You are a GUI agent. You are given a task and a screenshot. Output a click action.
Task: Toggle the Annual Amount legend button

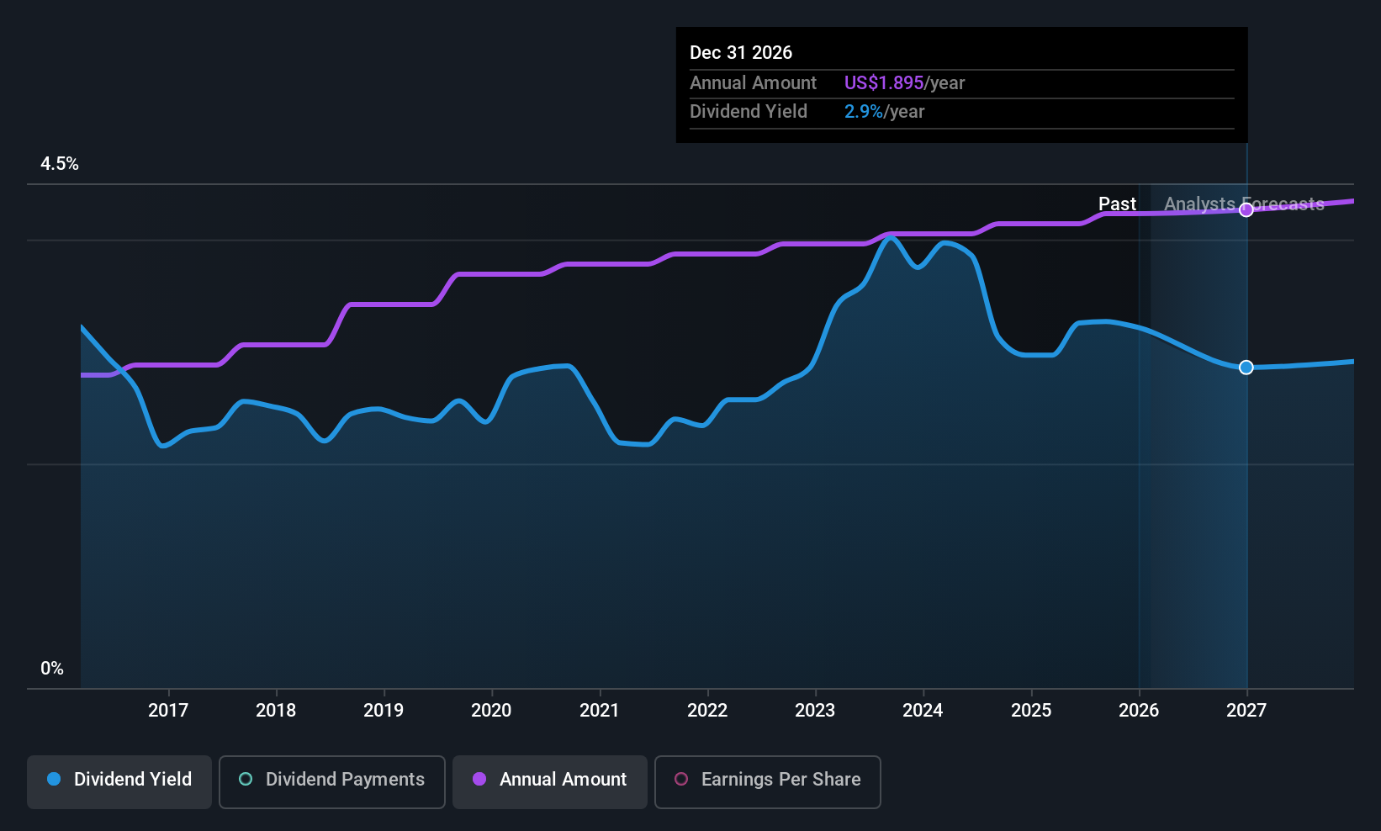550,782
